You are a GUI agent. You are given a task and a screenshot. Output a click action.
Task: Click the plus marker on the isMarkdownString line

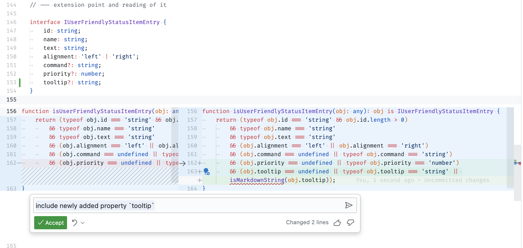[x=200, y=180]
